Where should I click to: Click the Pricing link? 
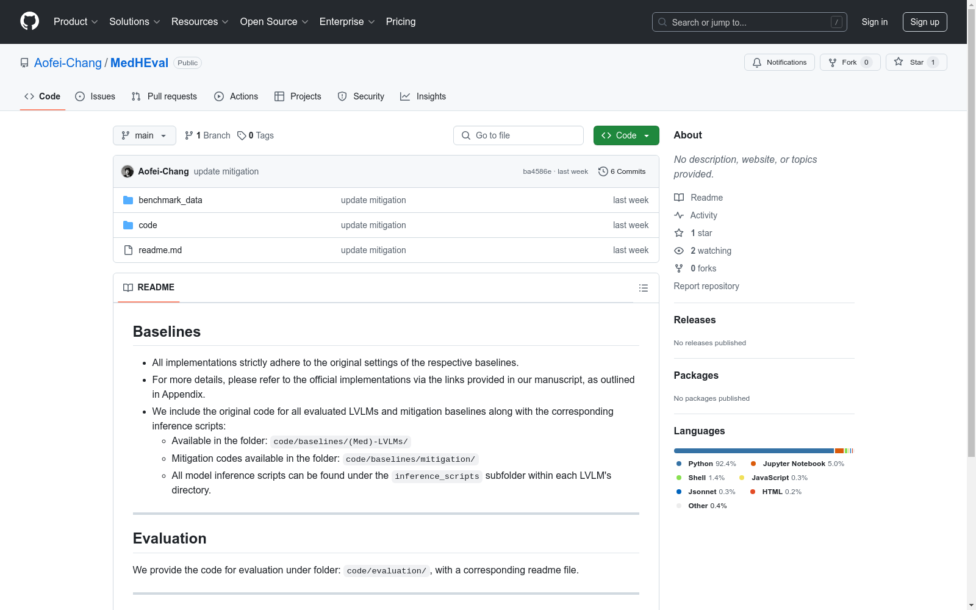[401, 22]
